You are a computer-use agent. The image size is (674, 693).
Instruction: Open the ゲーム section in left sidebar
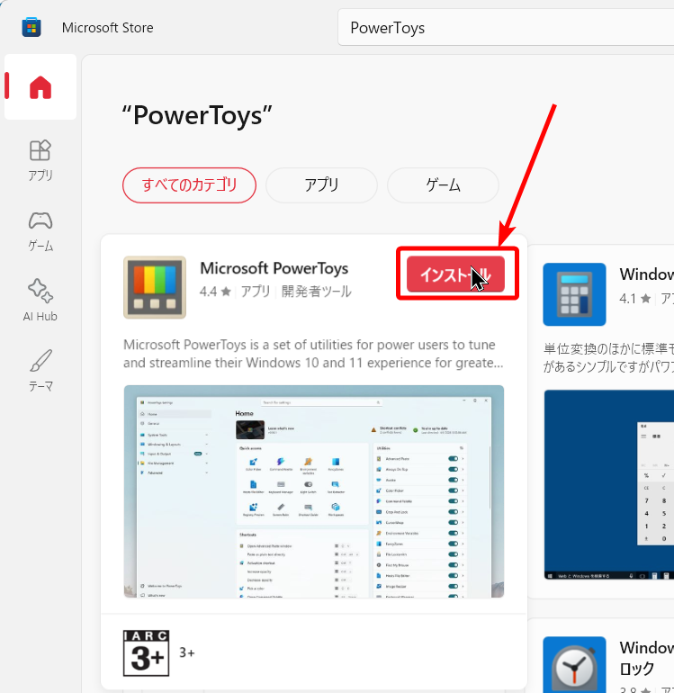pyautogui.click(x=40, y=230)
